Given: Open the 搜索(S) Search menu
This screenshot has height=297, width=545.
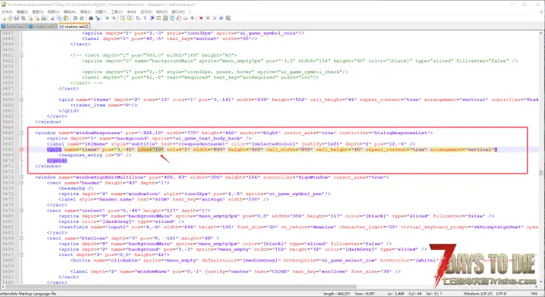Looking at the screenshot, I should [x=38, y=12].
